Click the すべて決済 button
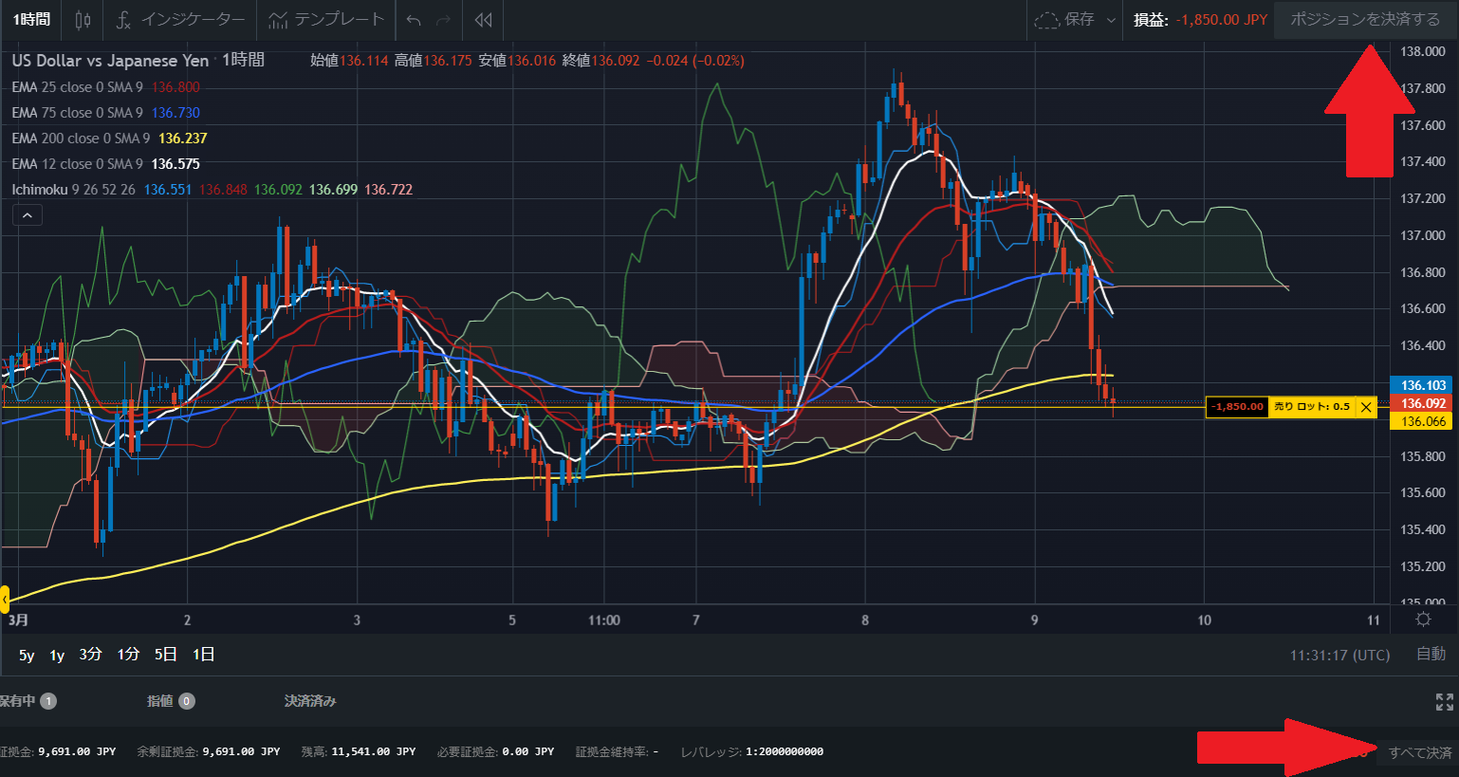Screen dimensions: 1459x777 click(x=1419, y=752)
